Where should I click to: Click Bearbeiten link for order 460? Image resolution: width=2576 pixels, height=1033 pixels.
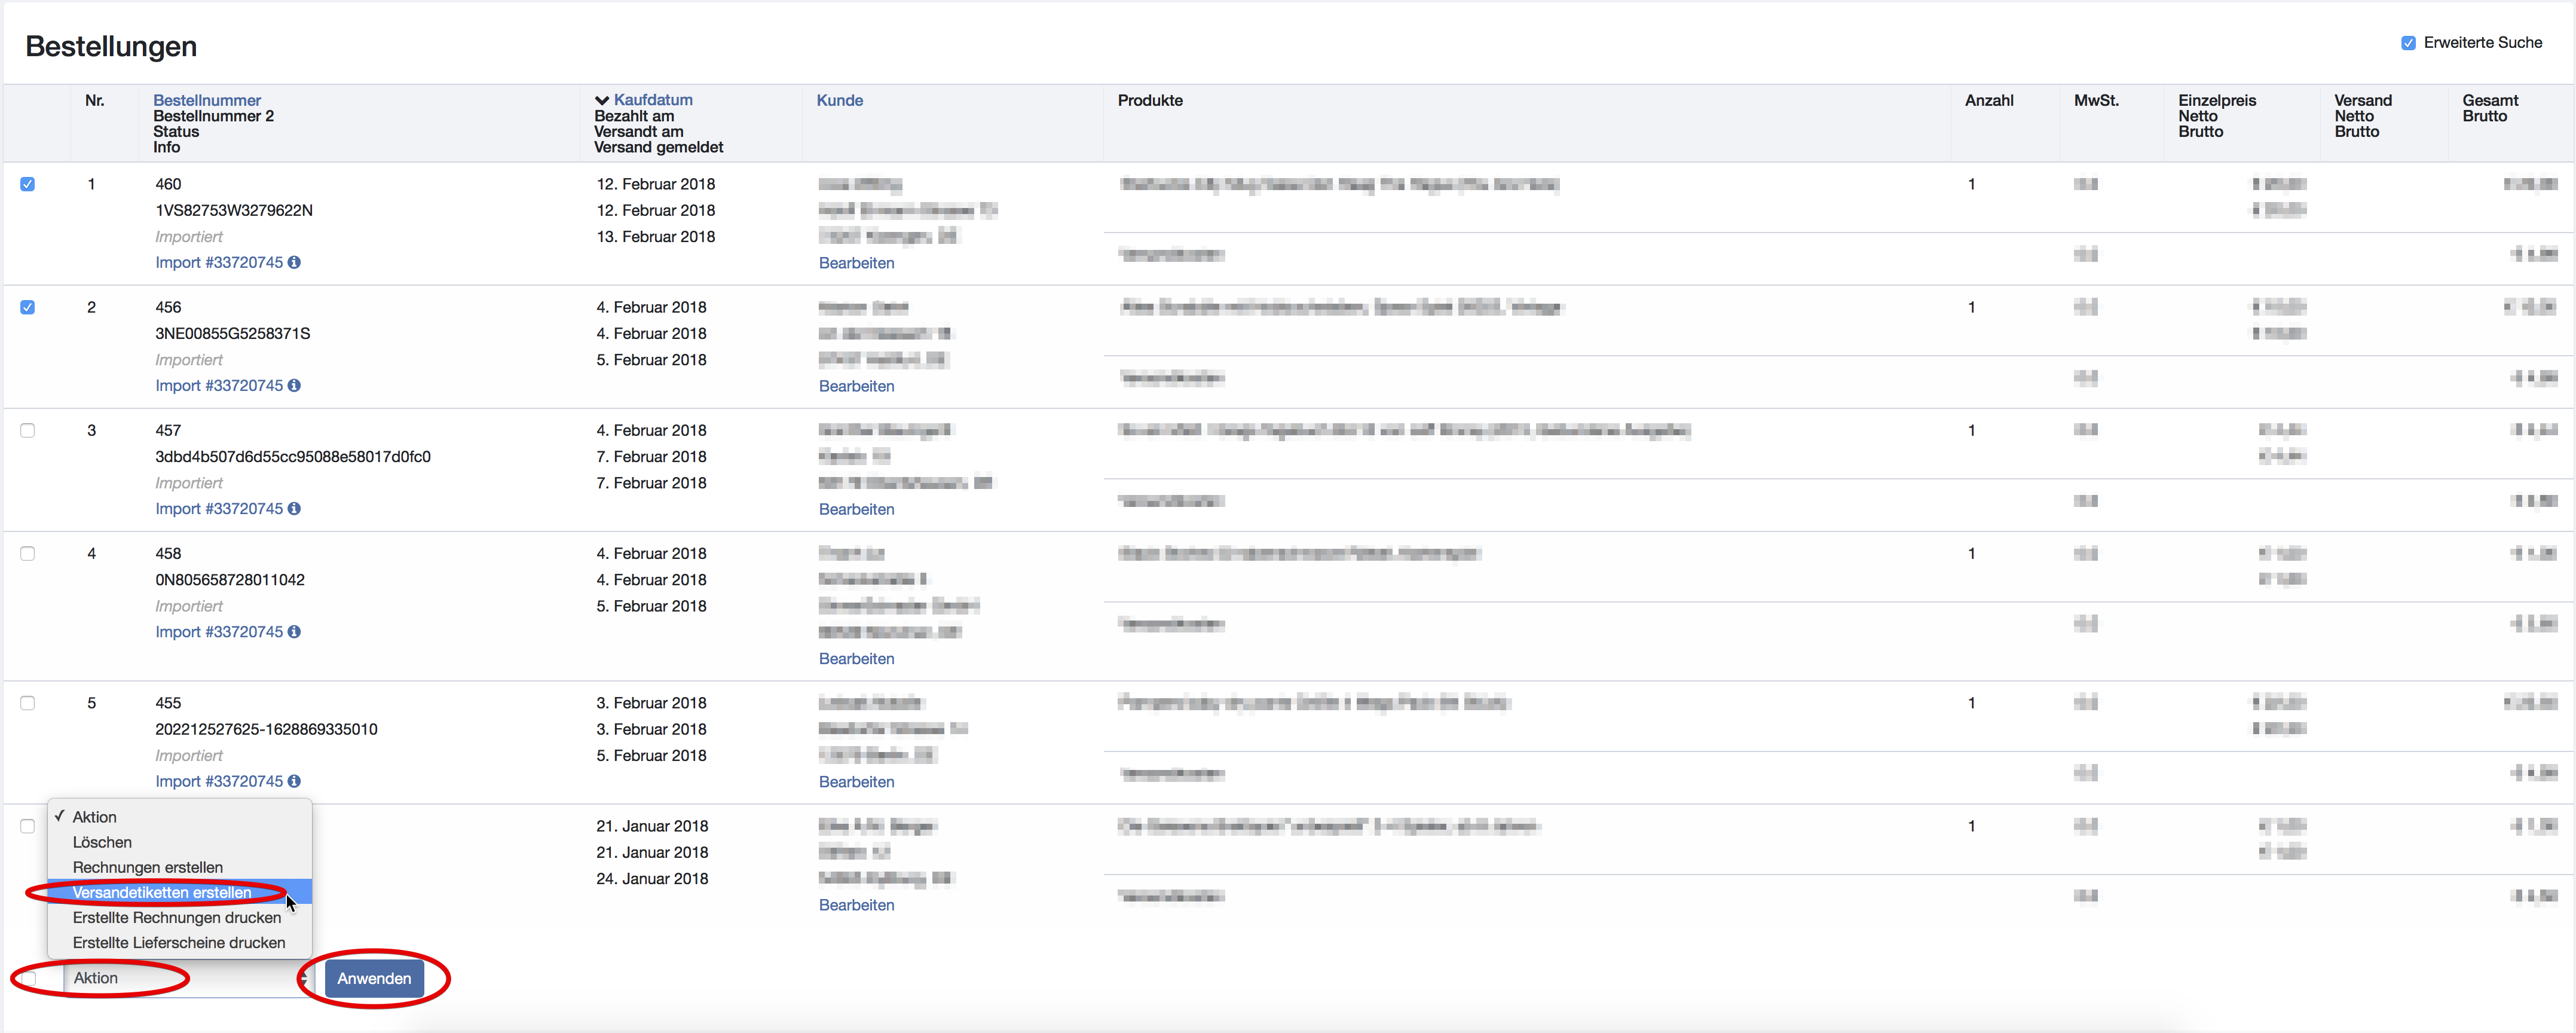coord(856,263)
